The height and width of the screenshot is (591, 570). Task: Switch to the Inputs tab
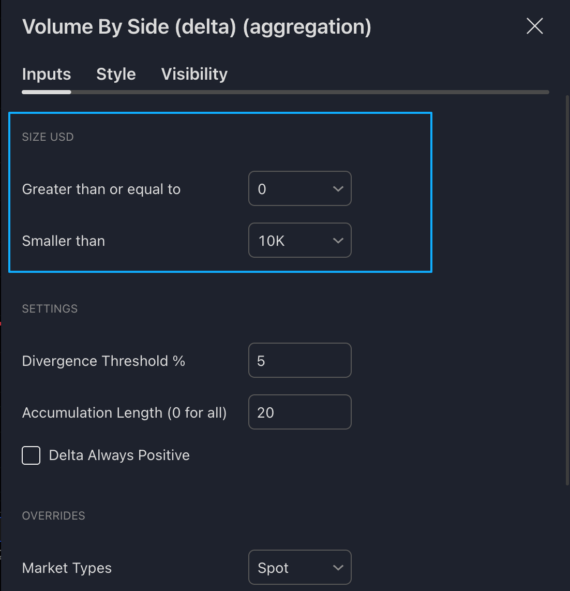[x=47, y=75]
